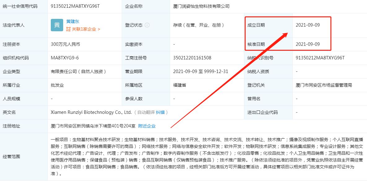Click the info icon beside 登记状态

point(147,25)
